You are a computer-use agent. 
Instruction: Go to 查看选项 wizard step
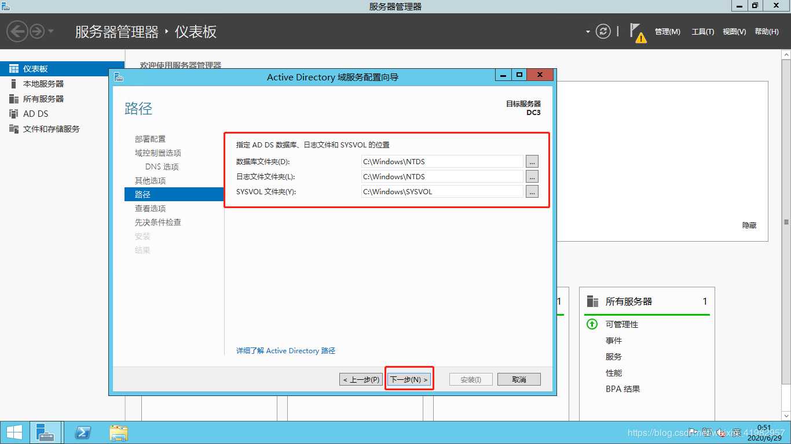pos(150,208)
